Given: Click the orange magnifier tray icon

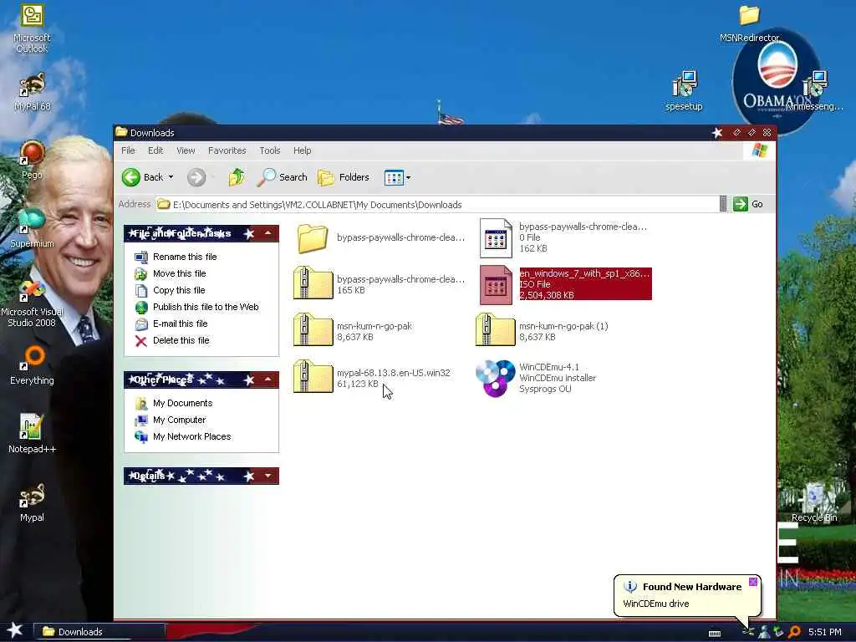Looking at the screenshot, I should tap(794, 632).
